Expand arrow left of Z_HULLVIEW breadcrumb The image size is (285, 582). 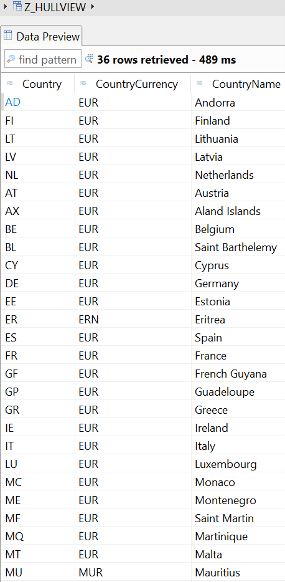(5, 6)
